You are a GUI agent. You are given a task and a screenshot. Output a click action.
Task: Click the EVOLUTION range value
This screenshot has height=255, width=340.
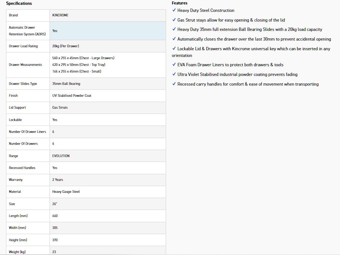click(x=61, y=156)
